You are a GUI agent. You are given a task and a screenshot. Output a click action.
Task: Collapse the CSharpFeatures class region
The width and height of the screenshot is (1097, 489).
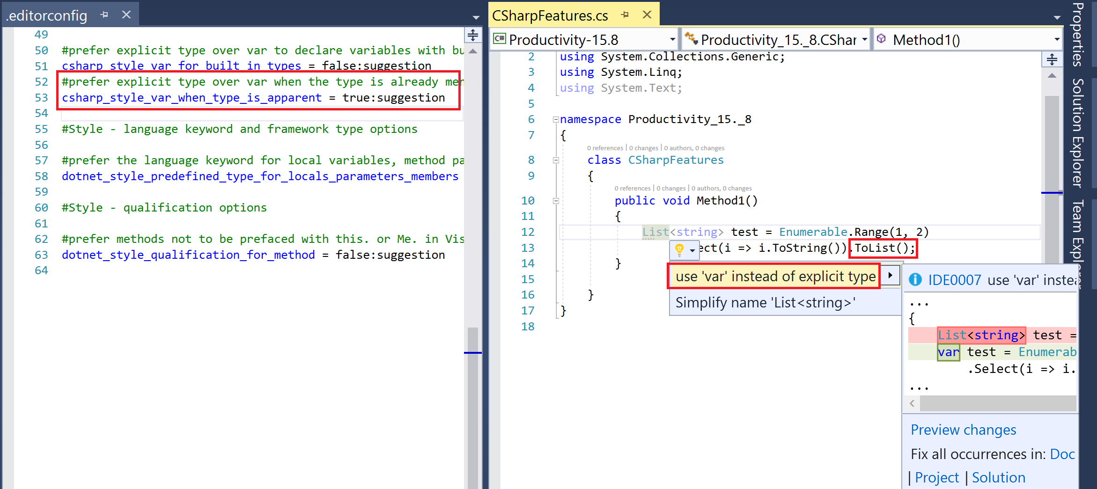[x=556, y=160]
